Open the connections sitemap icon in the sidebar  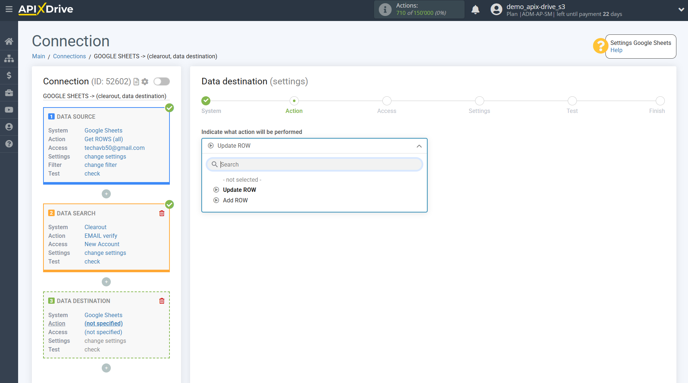tap(9, 58)
